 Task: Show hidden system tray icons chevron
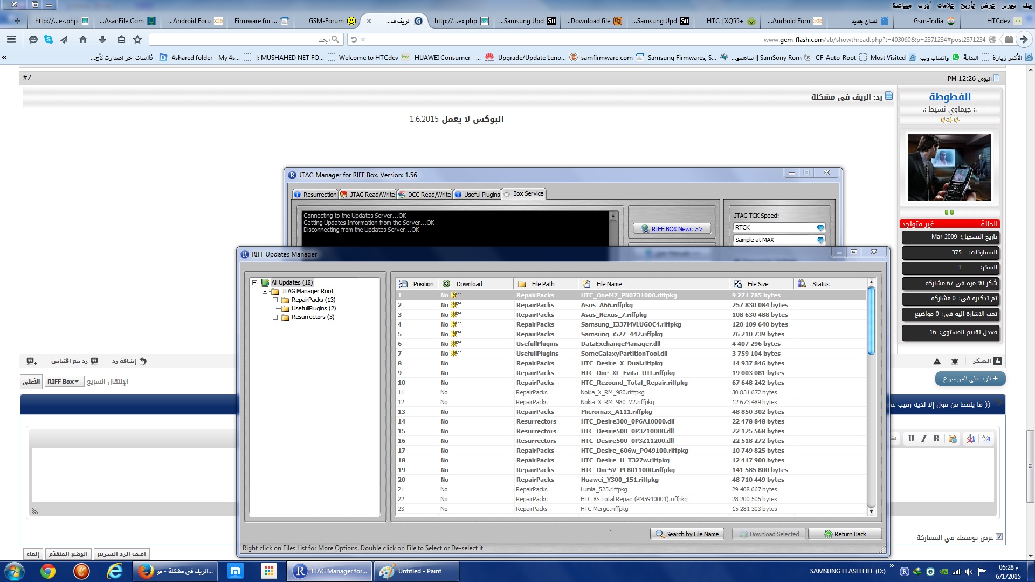(892, 566)
